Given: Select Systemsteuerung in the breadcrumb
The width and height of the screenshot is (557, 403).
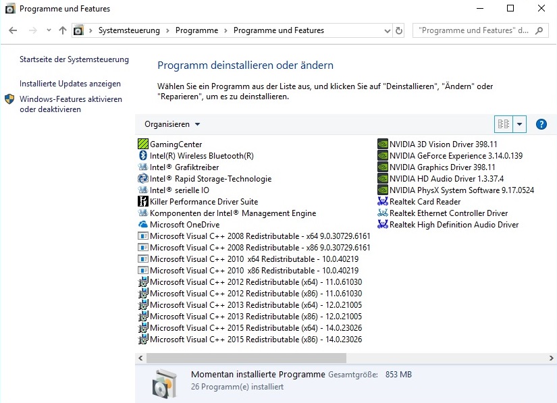Looking at the screenshot, I should point(129,30).
